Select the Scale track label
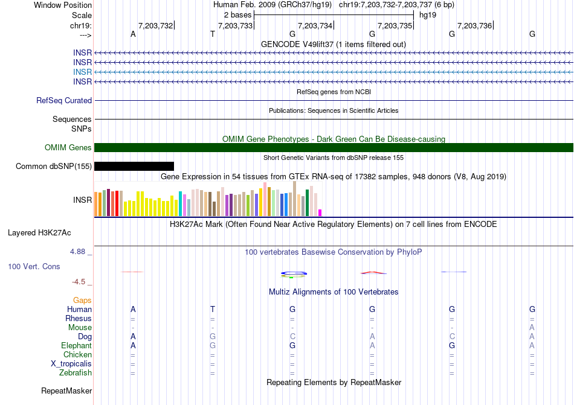Viewport: 574px width, 405px height. pos(82,15)
